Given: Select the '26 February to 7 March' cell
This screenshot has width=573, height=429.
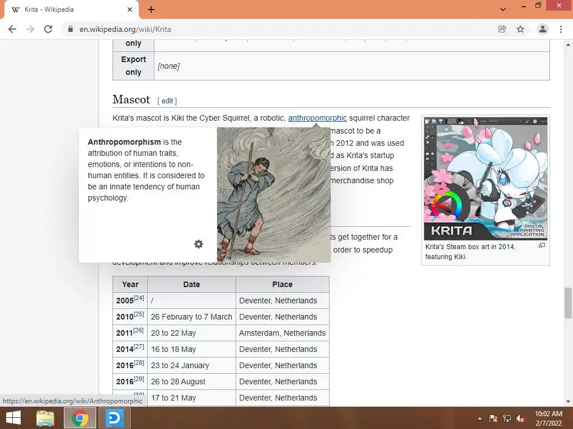Looking at the screenshot, I should (x=191, y=317).
